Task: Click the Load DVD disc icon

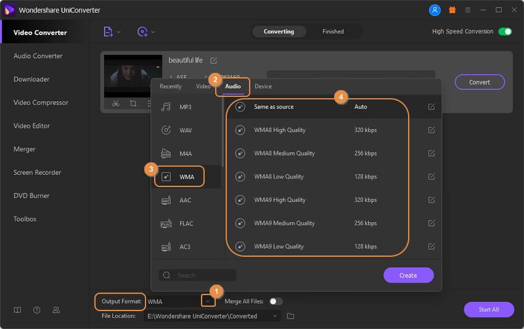Action: point(142,32)
